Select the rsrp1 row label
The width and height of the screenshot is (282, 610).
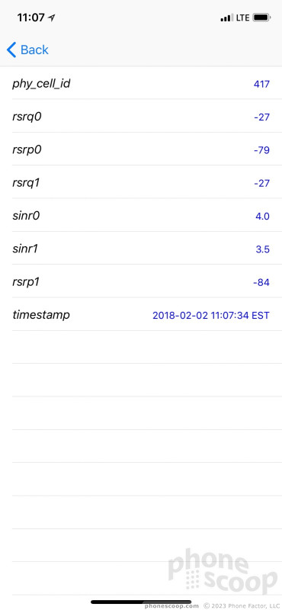26,282
